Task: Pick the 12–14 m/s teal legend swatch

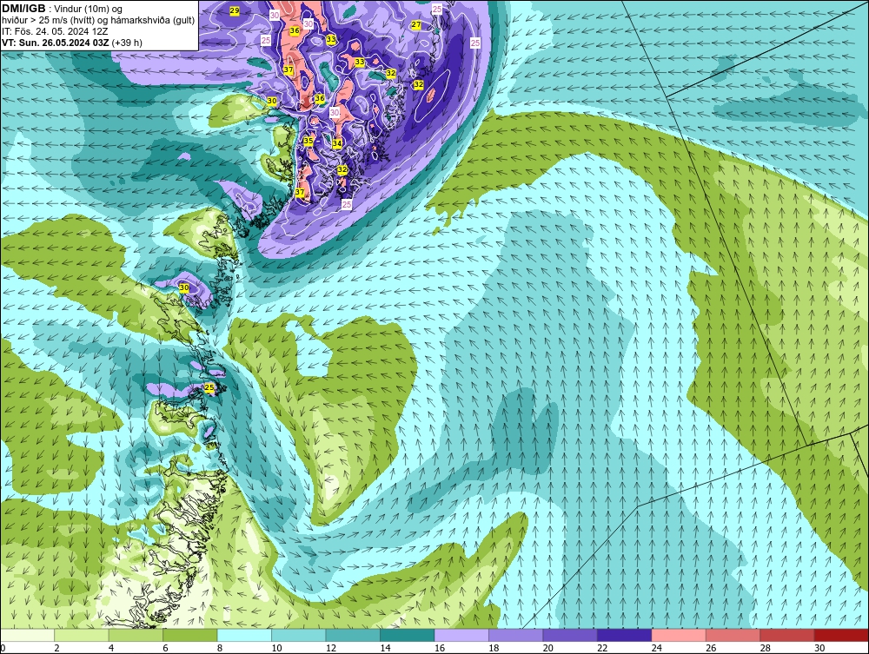Action: point(353,635)
